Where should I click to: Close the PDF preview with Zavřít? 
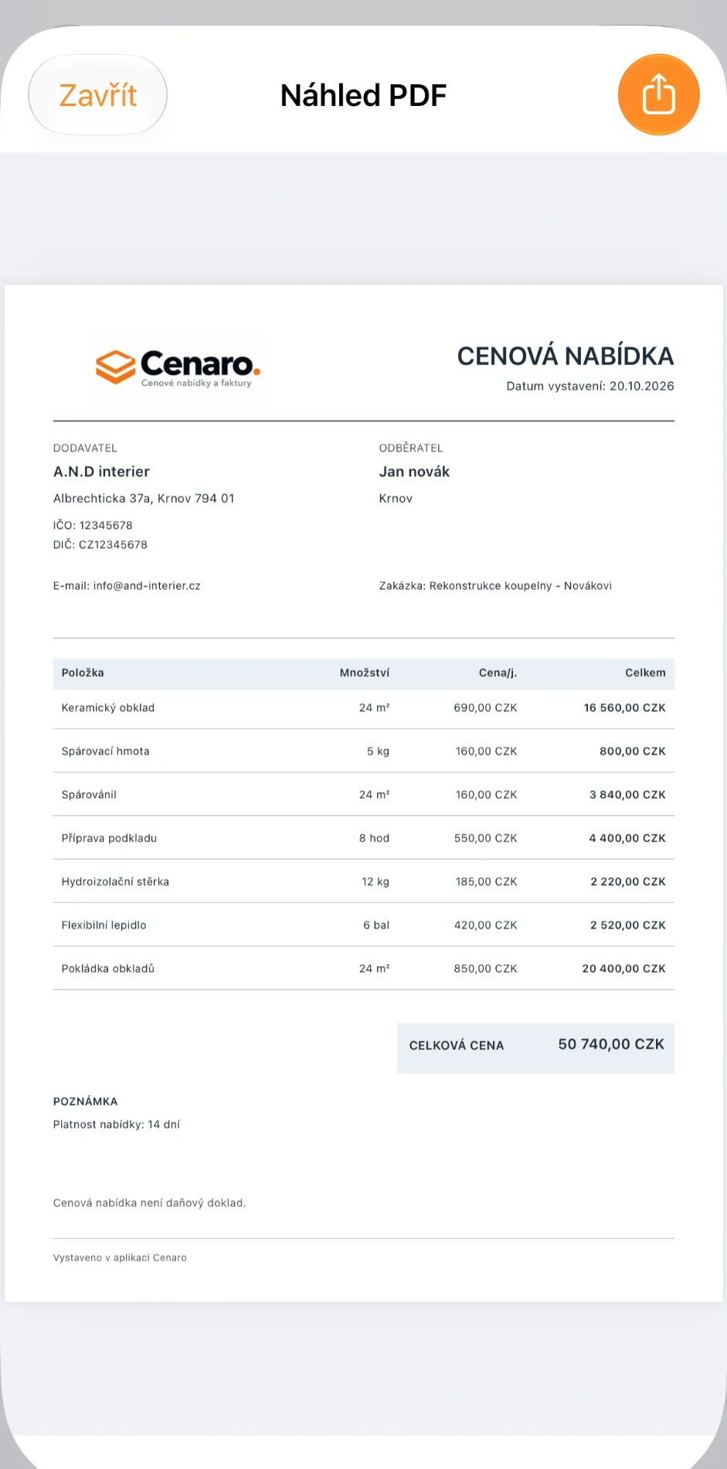(98, 95)
